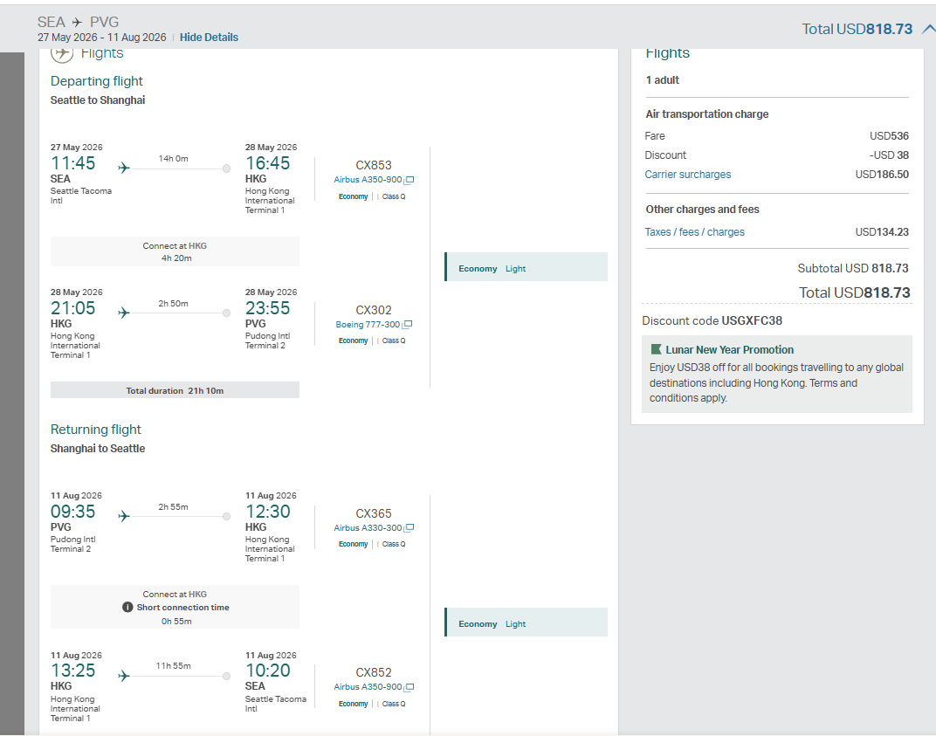Click the Lunar New Year Promotion flag icon
This screenshot has height=736, width=936.
657,349
